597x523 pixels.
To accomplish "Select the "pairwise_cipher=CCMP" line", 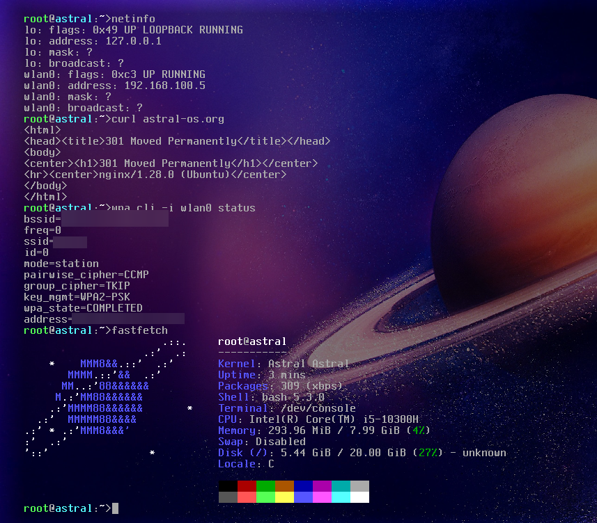I will coord(86,275).
